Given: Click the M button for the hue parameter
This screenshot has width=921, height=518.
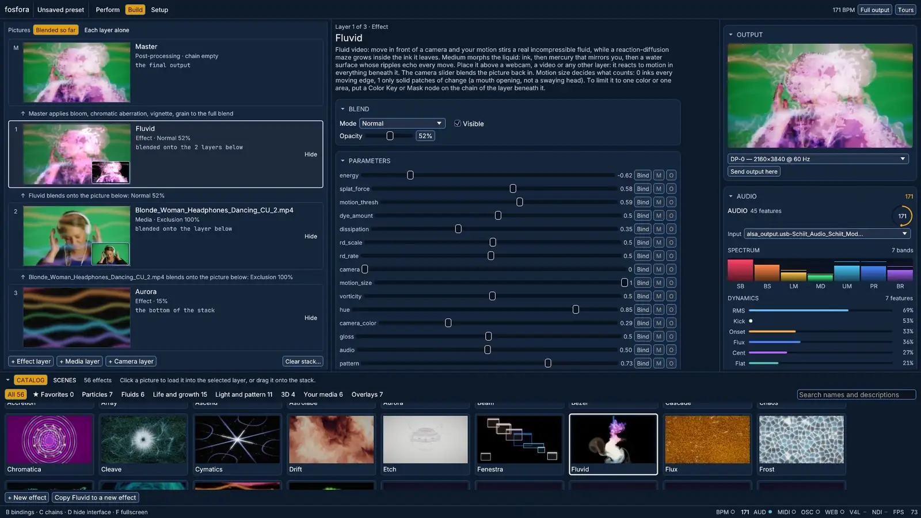Looking at the screenshot, I should [x=659, y=310].
